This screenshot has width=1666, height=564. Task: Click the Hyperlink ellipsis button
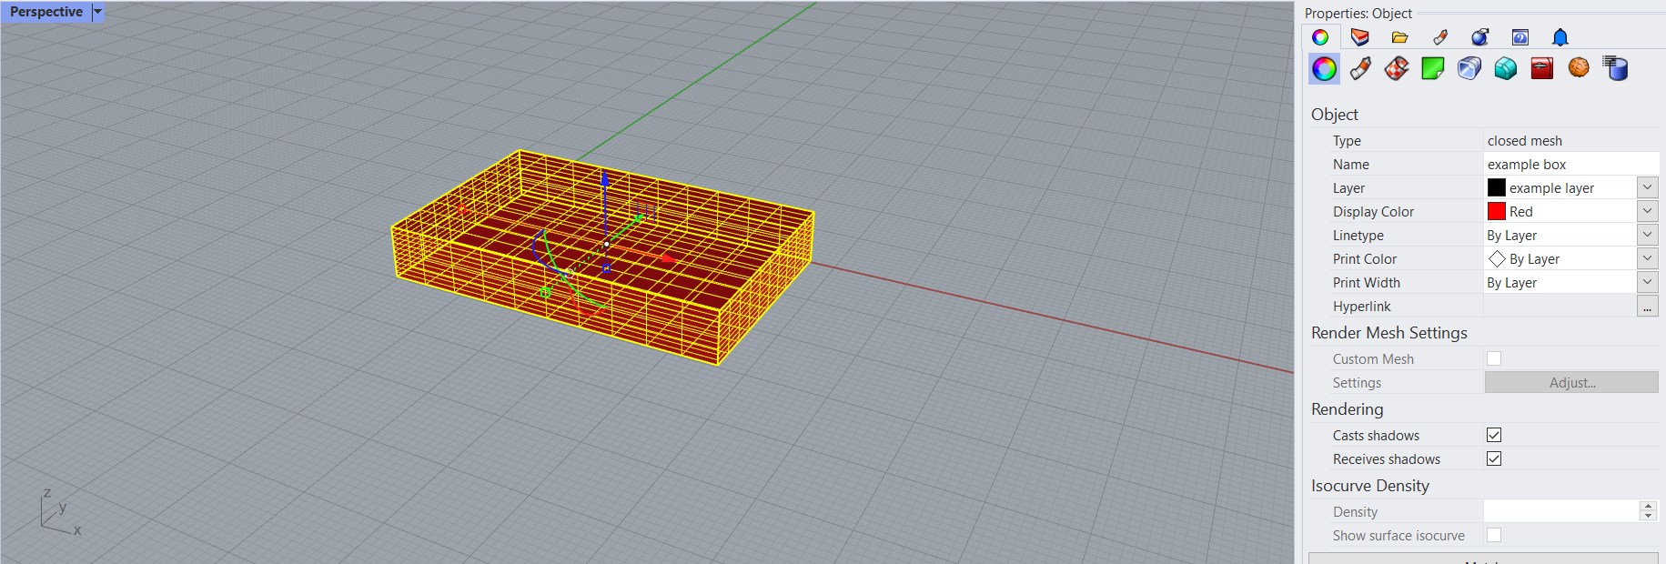click(x=1647, y=307)
